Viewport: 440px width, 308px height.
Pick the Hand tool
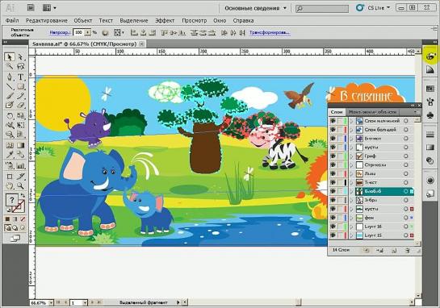(10, 185)
